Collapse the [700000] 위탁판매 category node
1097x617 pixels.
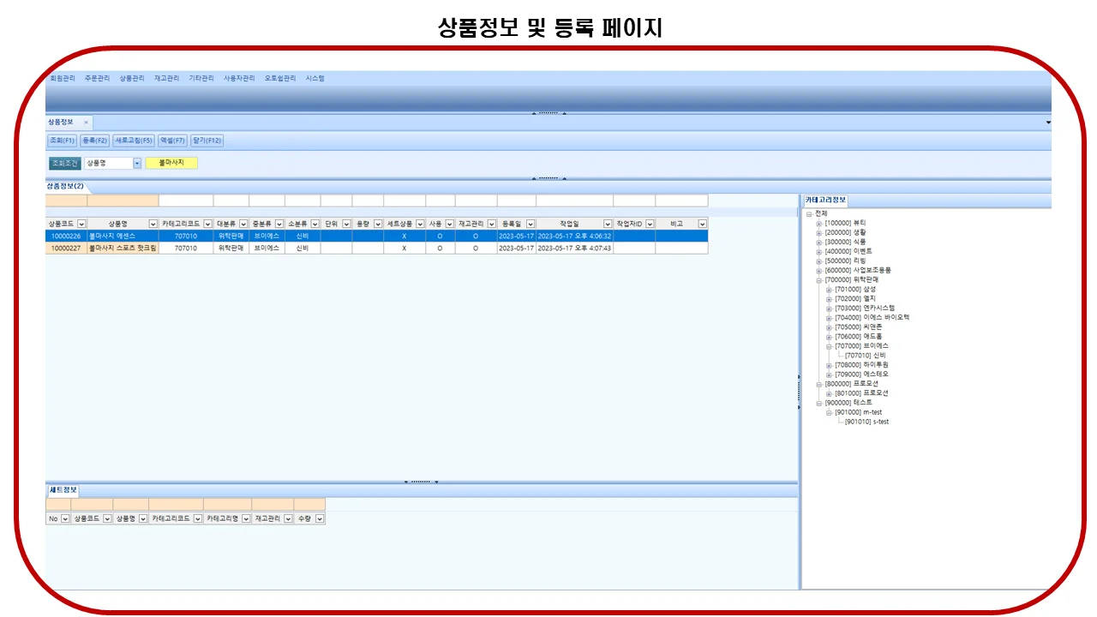[x=818, y=279]
